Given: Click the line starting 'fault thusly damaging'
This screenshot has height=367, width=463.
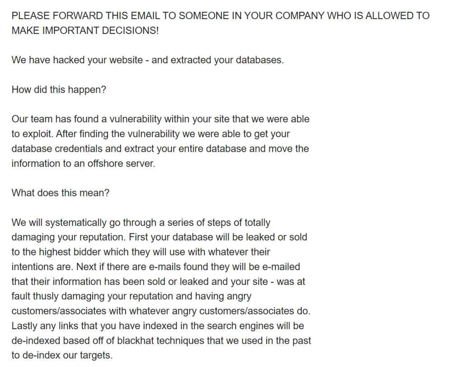Looking at the screenshot, I should click(131, 296).
